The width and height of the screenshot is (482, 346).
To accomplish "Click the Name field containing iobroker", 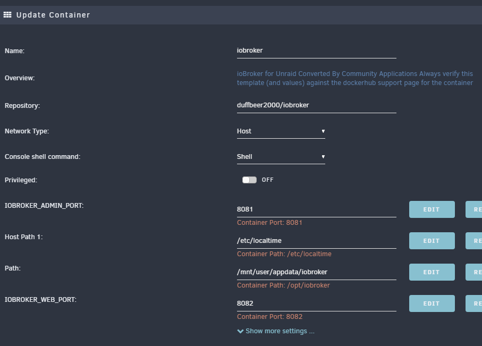I will tap(317, 50).
